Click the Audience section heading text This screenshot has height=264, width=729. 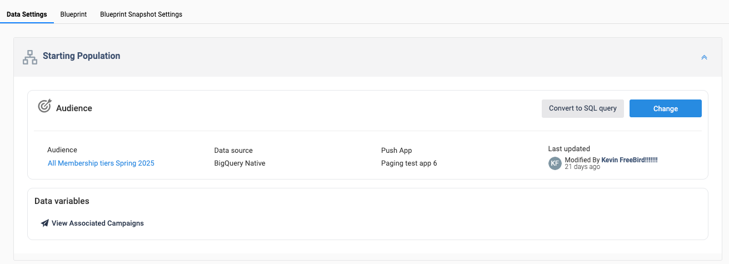(74, 108)
